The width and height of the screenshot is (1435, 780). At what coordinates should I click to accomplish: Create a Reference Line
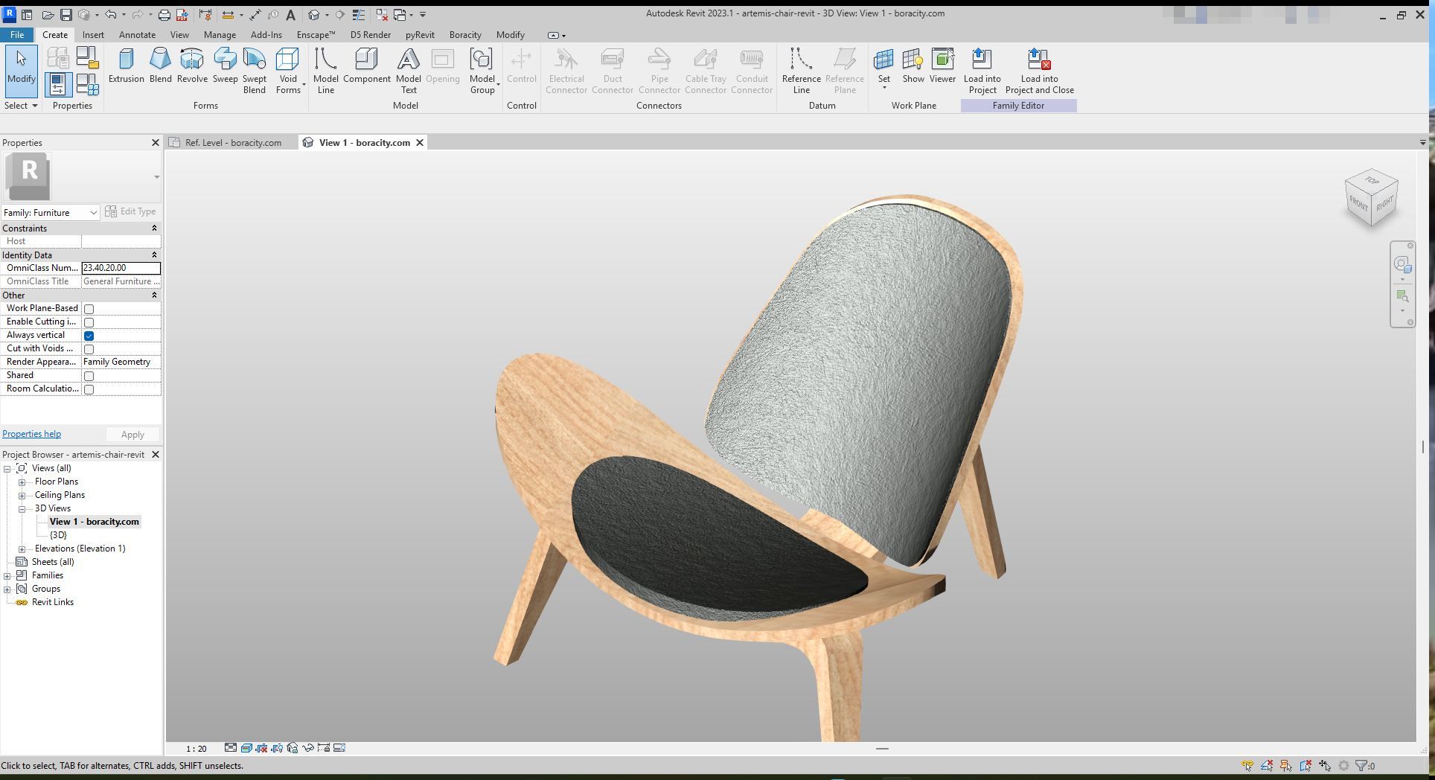pos(801,71)
